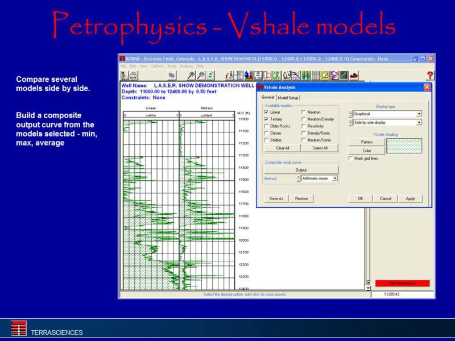The height and width of the screenshot is (341, 455).
Task: Click the crossed tools toolbar icon
Action: point(296,76)
